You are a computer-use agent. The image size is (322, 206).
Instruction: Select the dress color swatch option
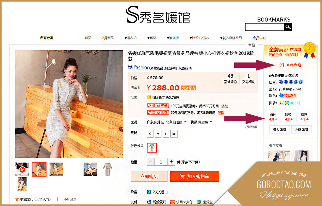point(152,148)
